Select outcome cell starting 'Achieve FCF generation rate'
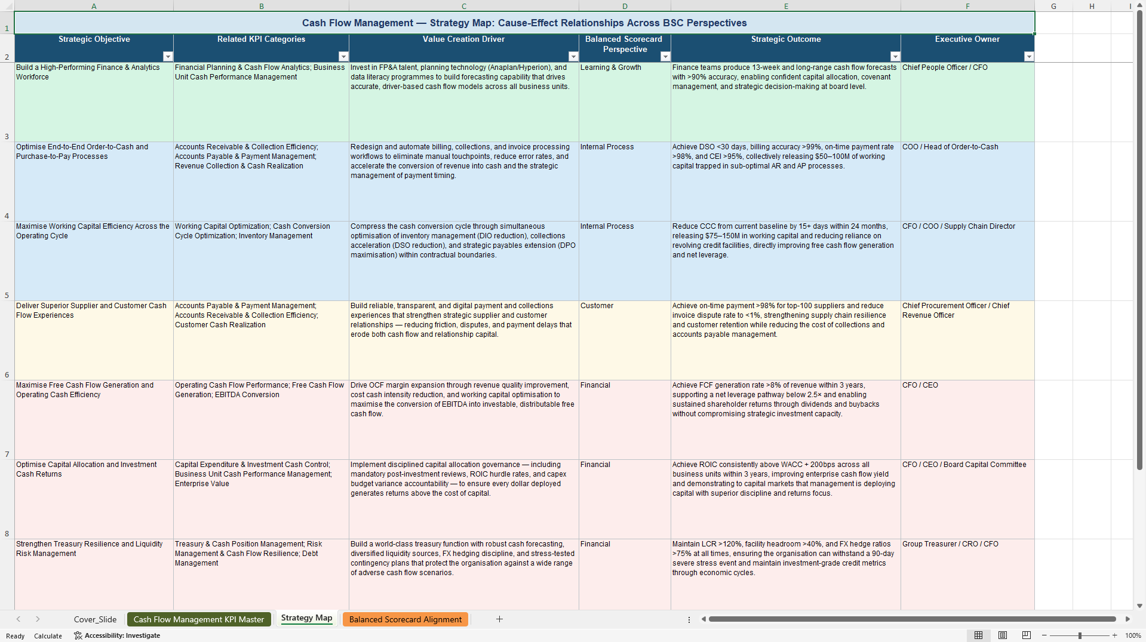Viewport: 1146px width, 642px height. click(786, 420)
